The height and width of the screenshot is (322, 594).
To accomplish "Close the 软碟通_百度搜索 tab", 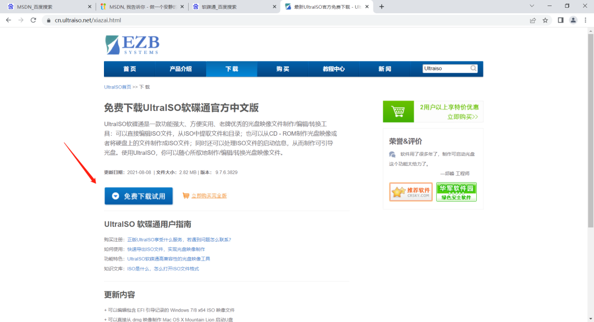I will click(x=274, y=7).
